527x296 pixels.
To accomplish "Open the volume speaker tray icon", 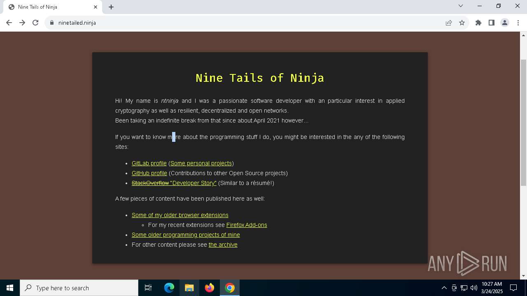I will click(474, 288).
